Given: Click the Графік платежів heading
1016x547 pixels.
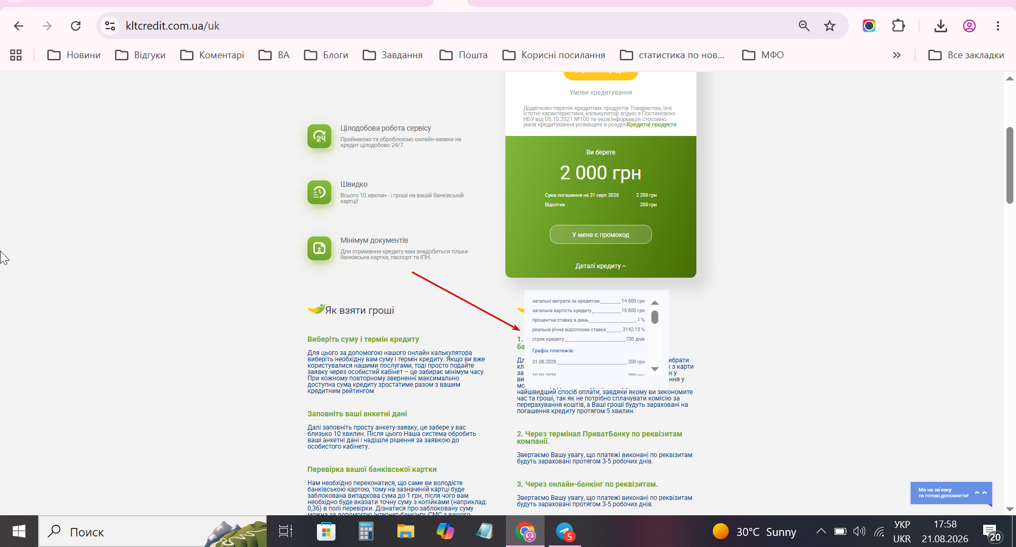Looking at the screenshot, I should click(x=553, y=351).
